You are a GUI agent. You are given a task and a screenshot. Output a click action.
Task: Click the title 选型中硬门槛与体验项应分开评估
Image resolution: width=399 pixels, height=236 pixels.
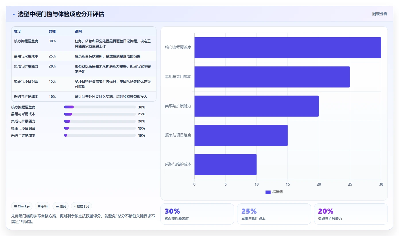pos(61,14)
